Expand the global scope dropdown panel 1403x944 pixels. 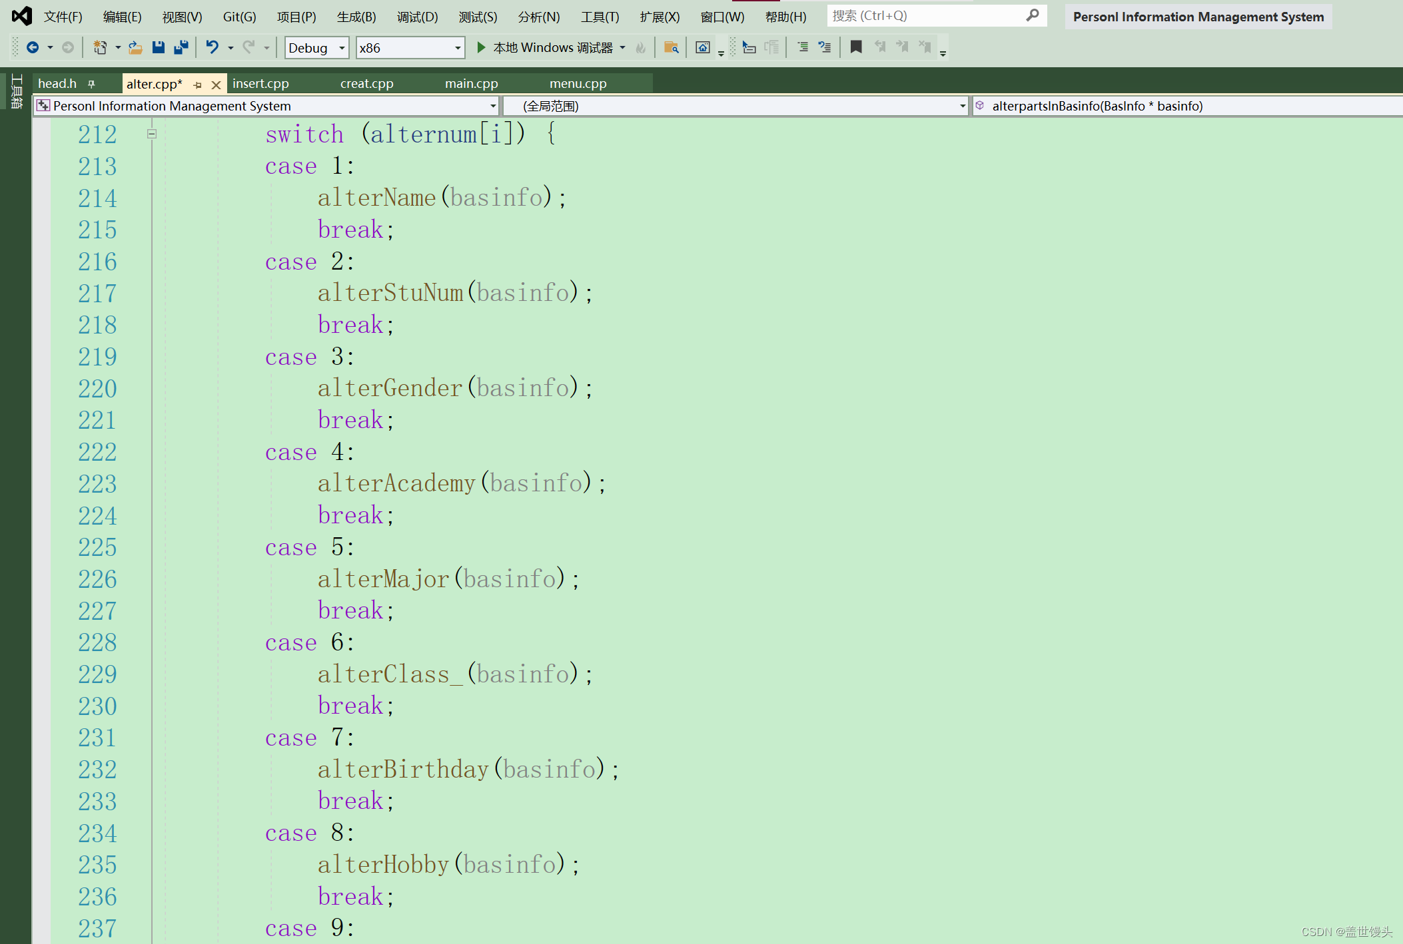click(x=958, y=105)
